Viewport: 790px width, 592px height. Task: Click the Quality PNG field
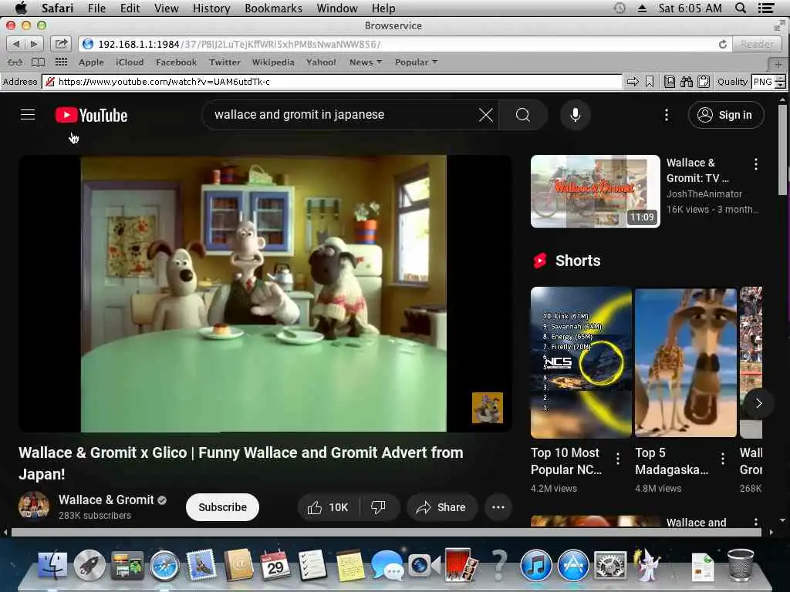coord(763,82)
